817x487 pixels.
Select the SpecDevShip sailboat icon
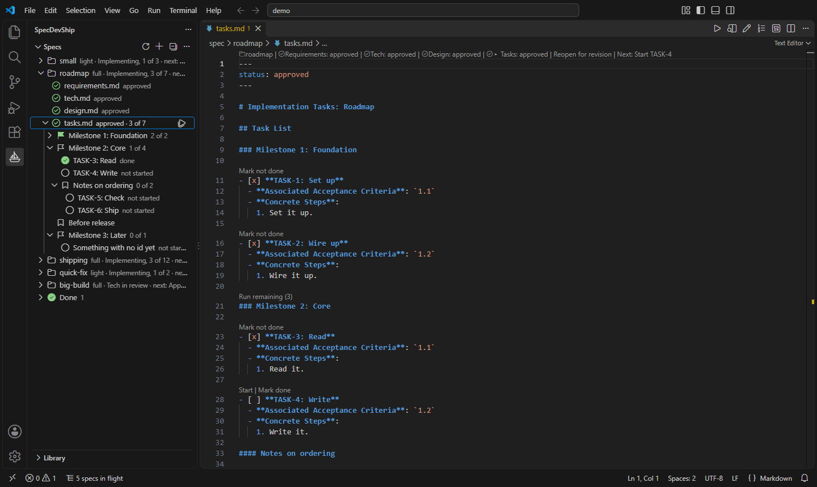click(15, 157)
